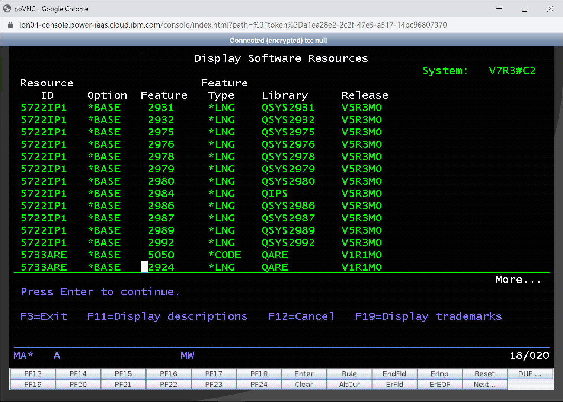Click the Clear key button
The height and width of the screenshot is (402, 563).
[x=304, y=385]
